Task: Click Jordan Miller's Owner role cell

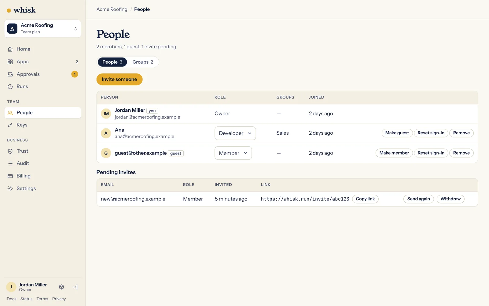Action: click(222, 114)
